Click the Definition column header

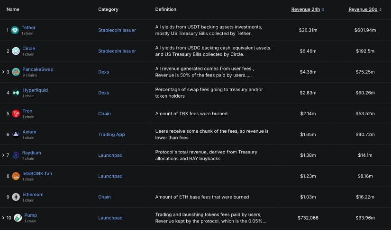[165, 9]
